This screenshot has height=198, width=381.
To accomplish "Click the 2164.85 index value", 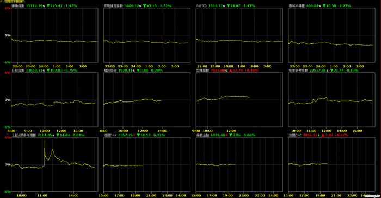I will [46, 135].
